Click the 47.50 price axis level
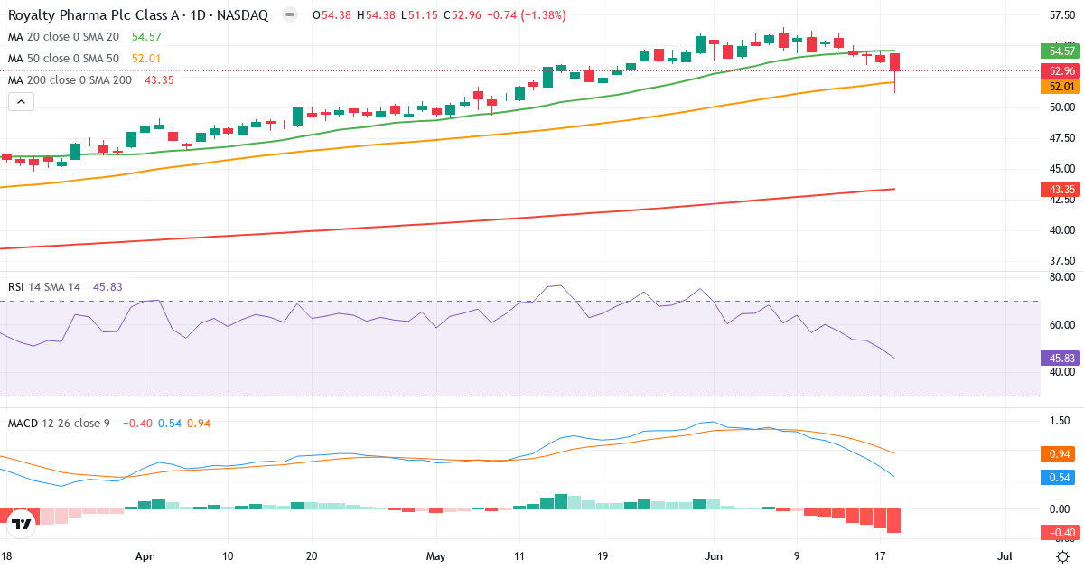The image size is (1084, 569). click(1061, 137)
